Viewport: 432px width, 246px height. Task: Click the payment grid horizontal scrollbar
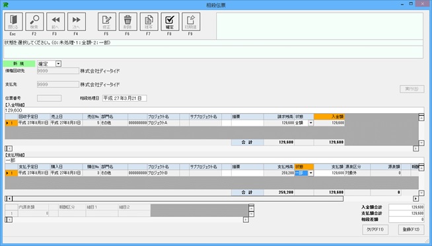178,198
